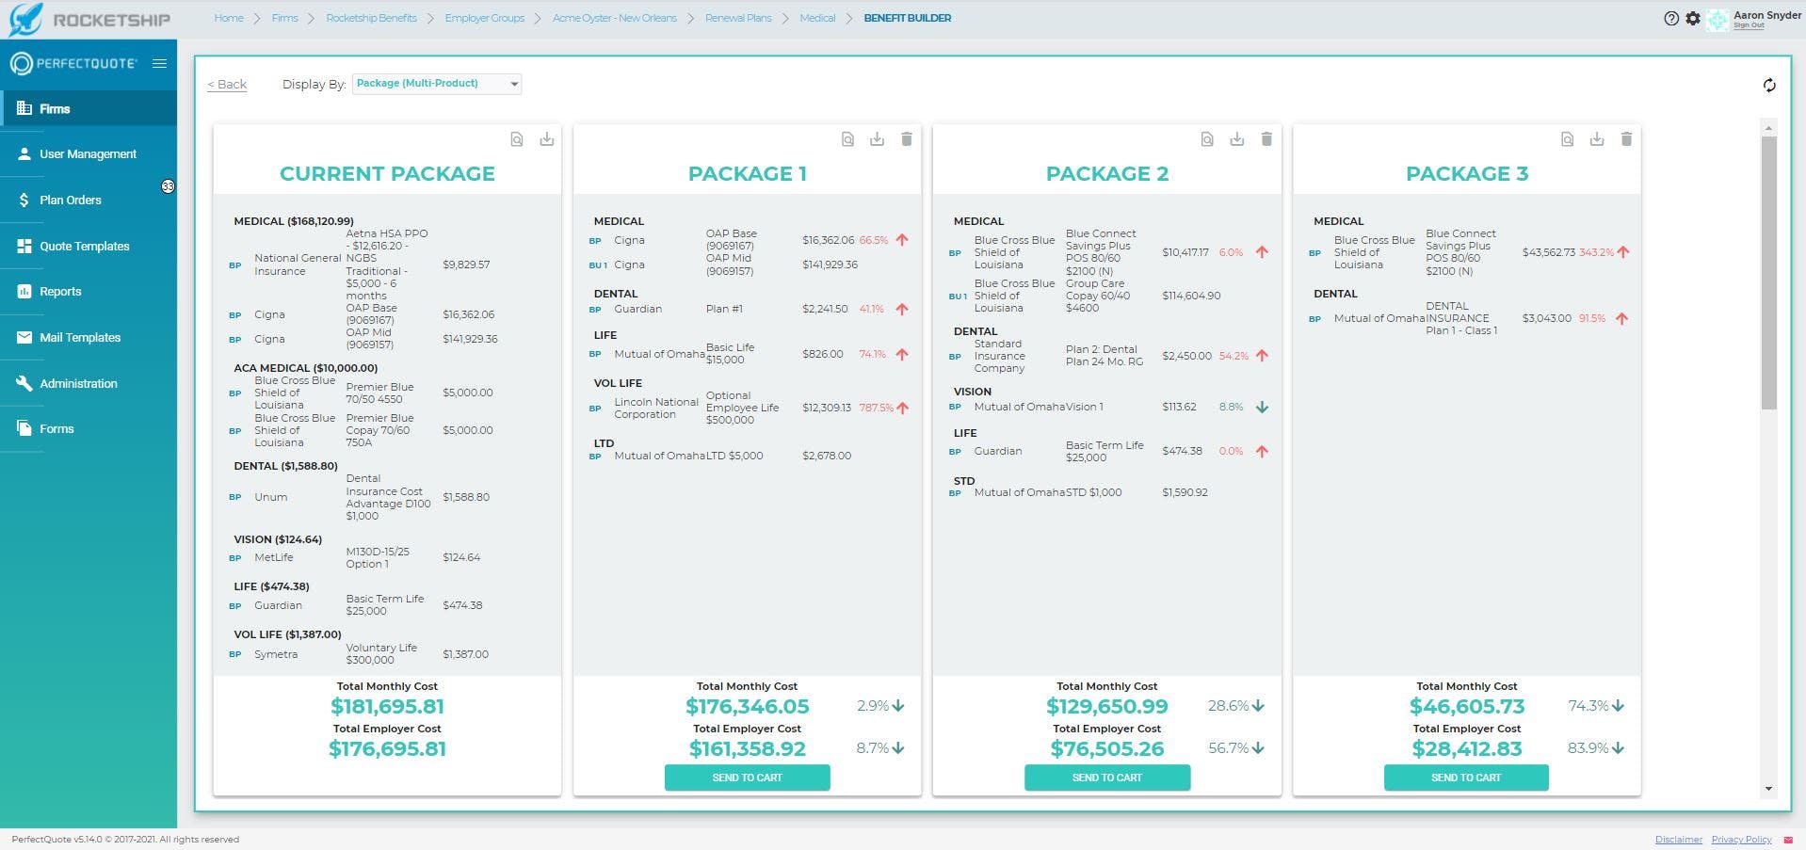Image resolution: width=1806 pixels, height=850 pixels.
Task: Click the scrollbar up arrow
Action: pos(1769,127)
